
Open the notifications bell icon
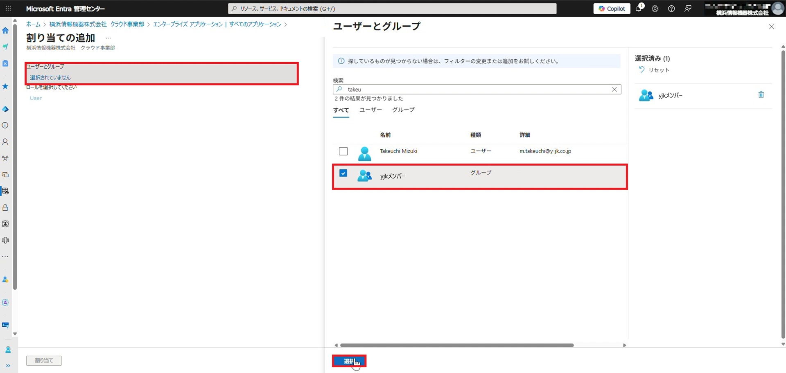[x=639, y=9]
